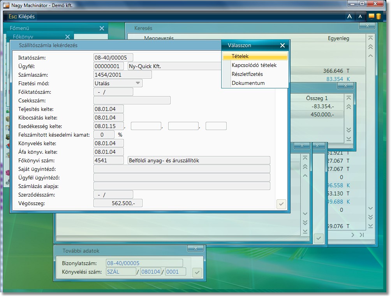The height and width of the screenshot is (297, 391).
Task: Close the Válasszon popup
Action: pyautogui.click(x=282, y=46)
